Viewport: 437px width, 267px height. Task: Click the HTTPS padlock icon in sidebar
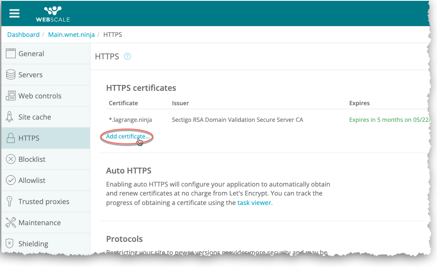[10, 138]
